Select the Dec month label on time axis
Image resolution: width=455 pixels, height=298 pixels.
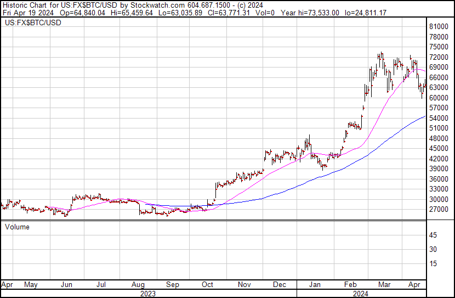(x=280, y=285)
